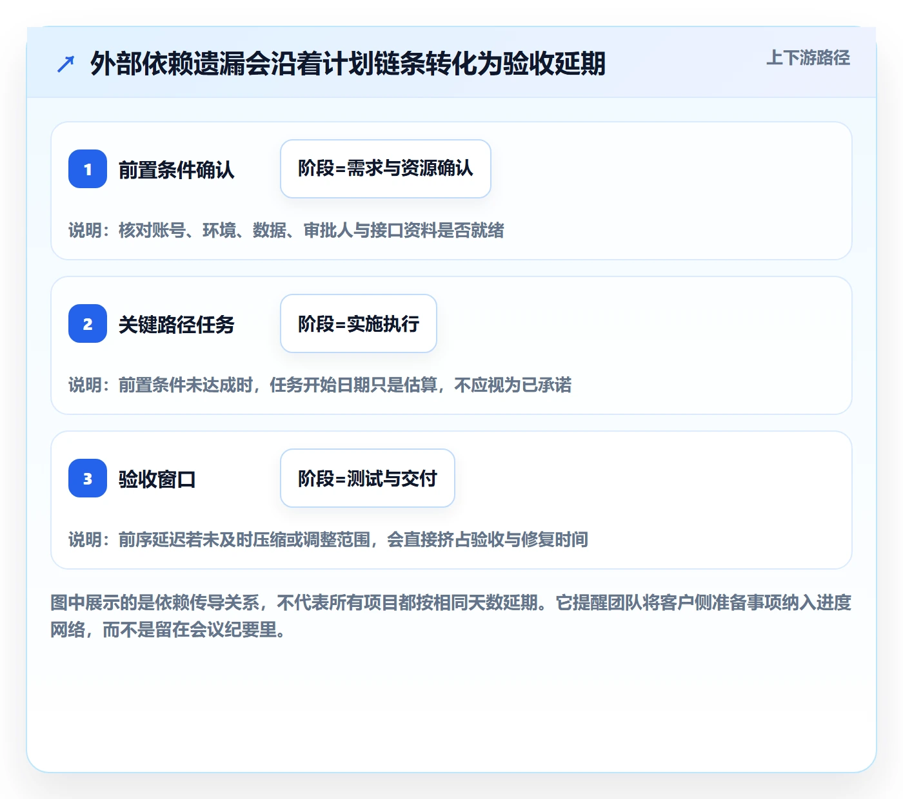Viewport: 903px width, 799px height.
Task: Click the 上下游路径 label in the header
Action: (808, 58)
